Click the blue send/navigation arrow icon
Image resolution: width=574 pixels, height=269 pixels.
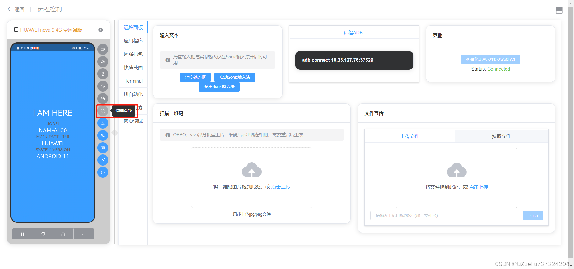pyautogui.click(x=103, y=160)
